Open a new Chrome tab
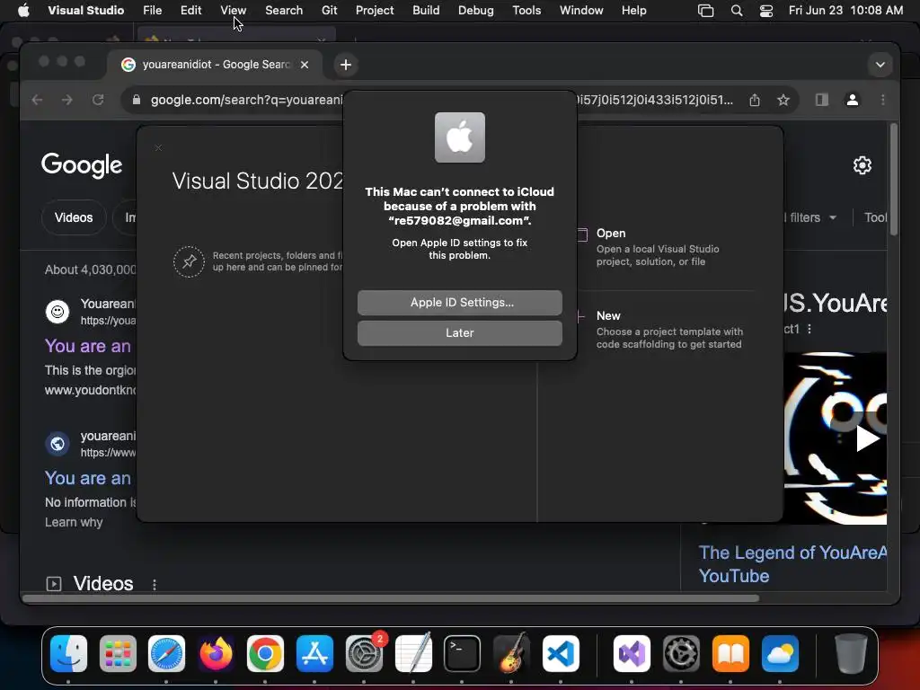 coord(346,65)
